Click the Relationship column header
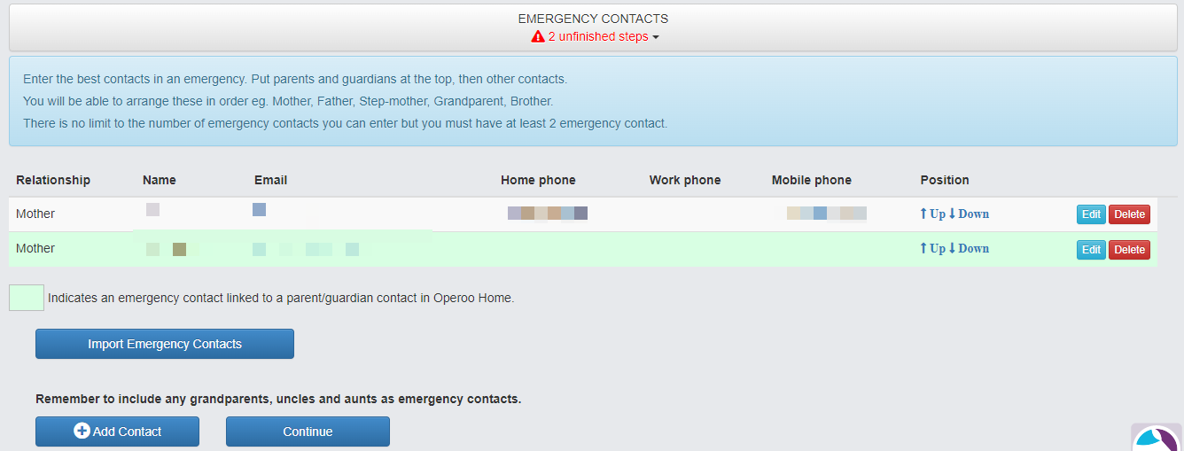The width and height of the screenshot is (1184, 451). coord(53,180)
